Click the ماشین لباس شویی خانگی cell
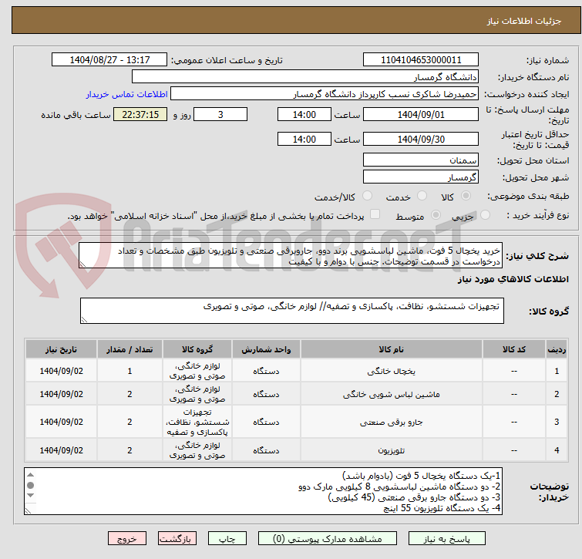 [x=392, y=394]
